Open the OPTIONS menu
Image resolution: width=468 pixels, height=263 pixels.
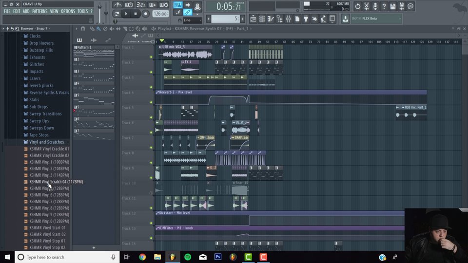pos(68,11)
